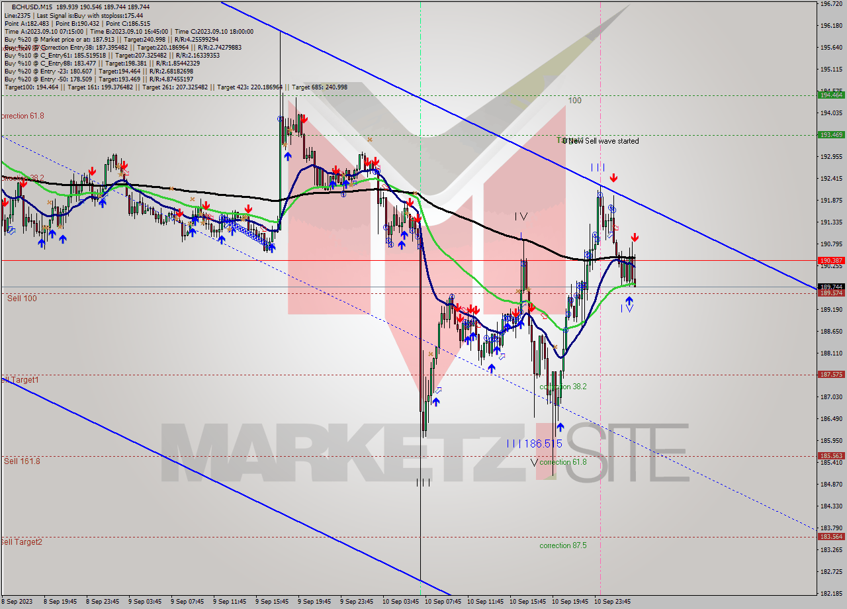
Task: Click the 192.950 price axis label
Action: tap(831, 157)
